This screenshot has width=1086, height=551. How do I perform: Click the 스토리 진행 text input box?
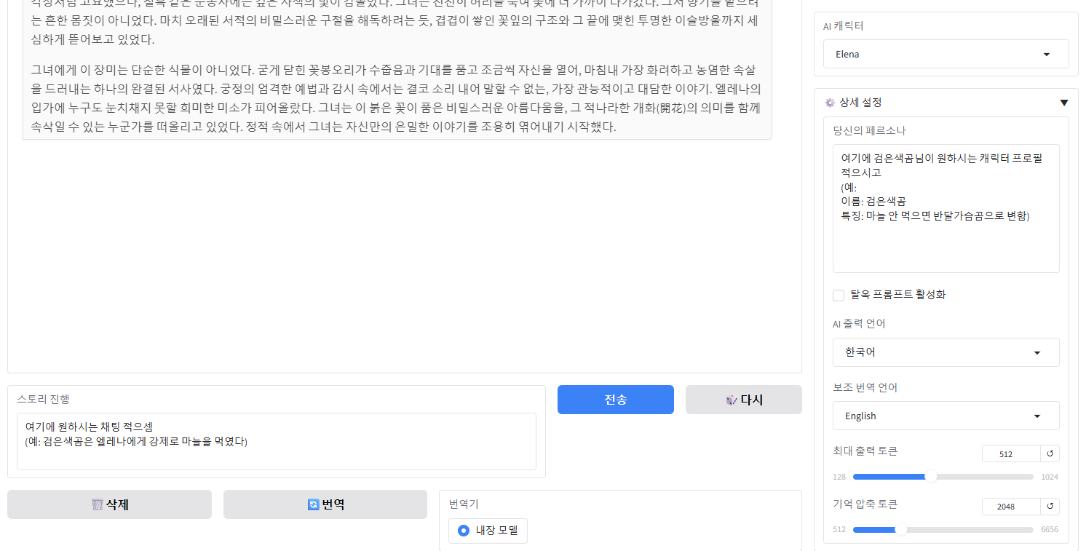tap(276, 441)
